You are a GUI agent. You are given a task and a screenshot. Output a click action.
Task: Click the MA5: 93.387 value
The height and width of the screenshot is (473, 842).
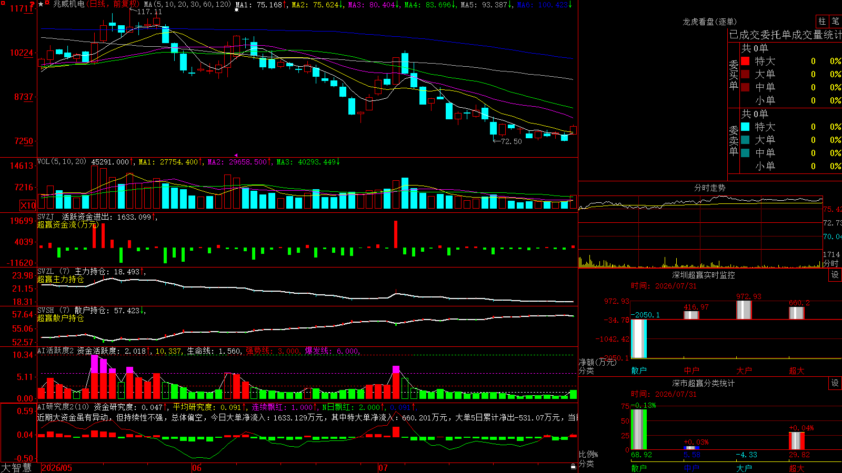click(x=486, y=5)
